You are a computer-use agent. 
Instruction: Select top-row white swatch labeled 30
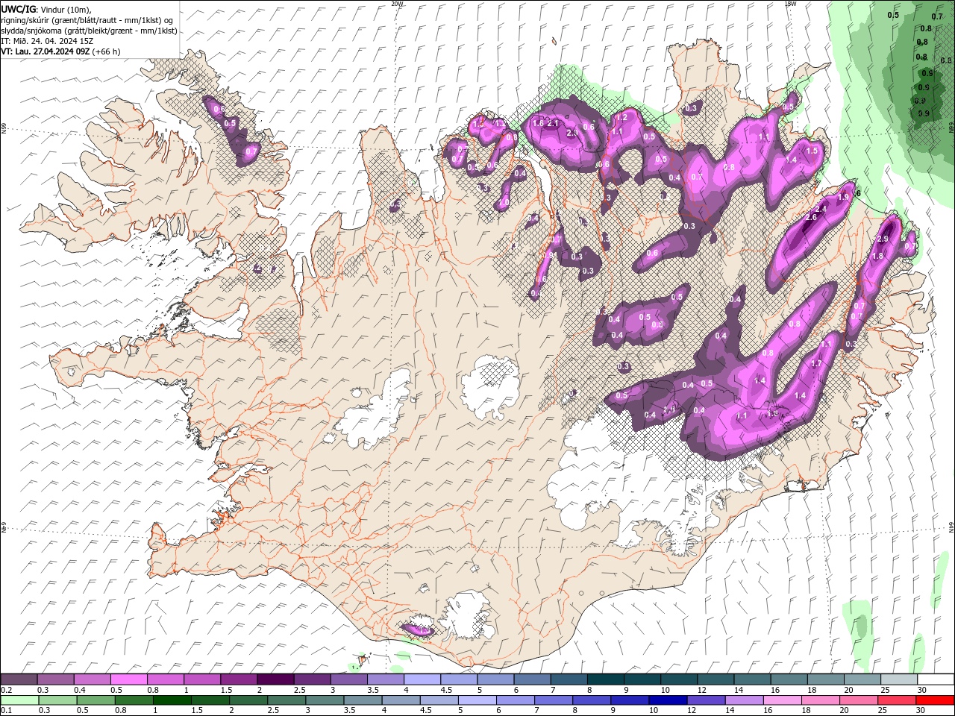point(936,679)
